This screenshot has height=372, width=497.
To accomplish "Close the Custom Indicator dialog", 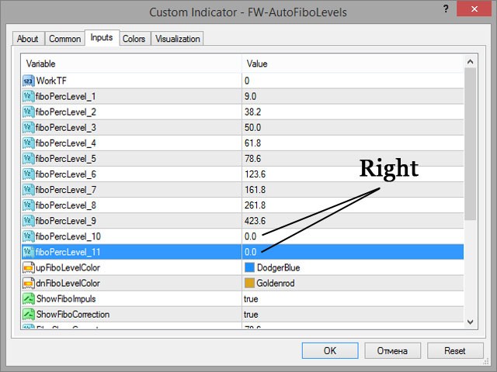I will 474,9.
